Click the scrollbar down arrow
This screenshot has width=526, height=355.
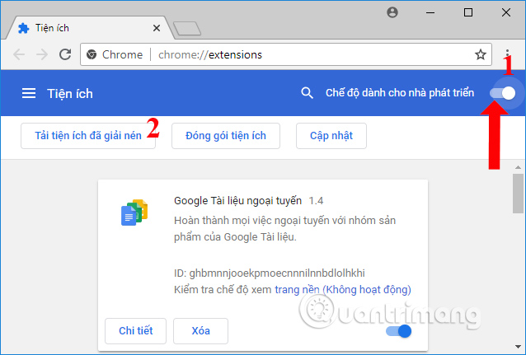click(518, 347)
